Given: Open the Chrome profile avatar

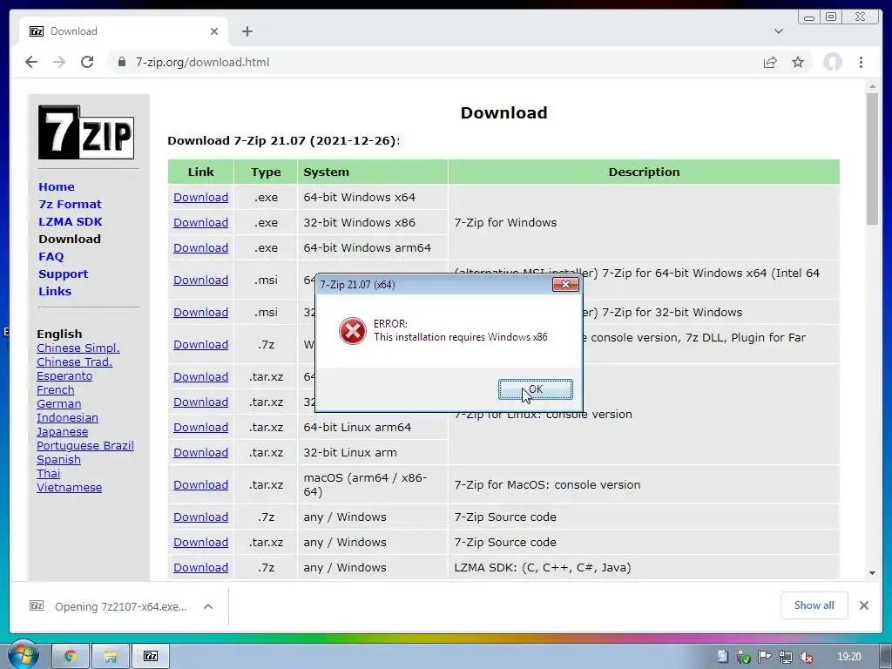Looking at the screenshot, I should pos(832,62).
